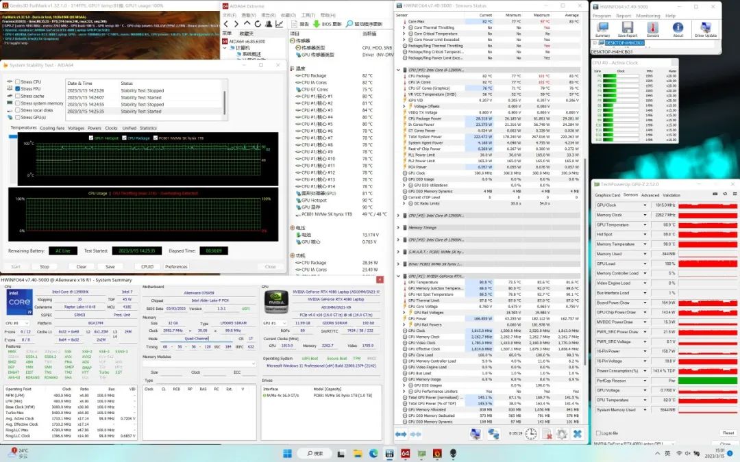
Task: Open the Cooling Fans tab
Action: (52, 128)
